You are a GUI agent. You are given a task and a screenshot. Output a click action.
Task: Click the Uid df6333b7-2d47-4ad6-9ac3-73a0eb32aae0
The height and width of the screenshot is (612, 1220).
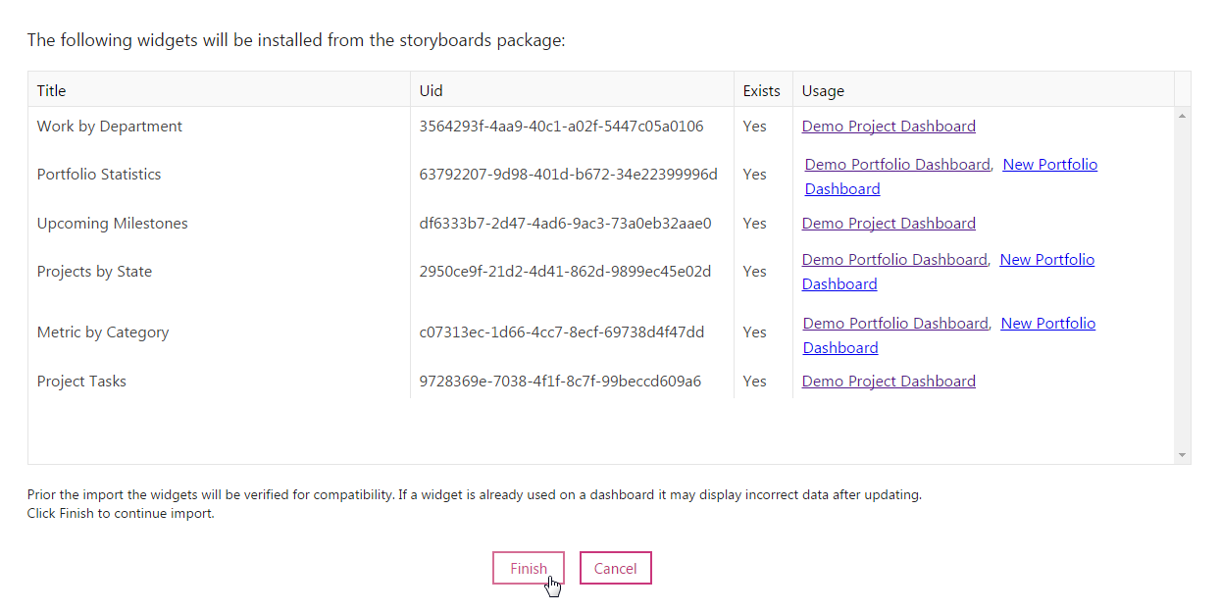click(565, 223)
